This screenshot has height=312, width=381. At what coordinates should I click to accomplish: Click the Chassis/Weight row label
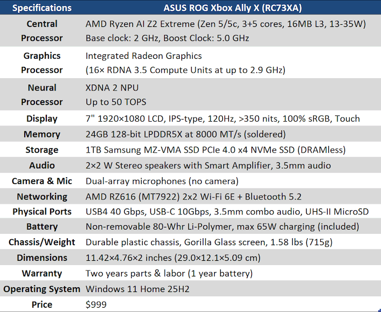point(42,242)
